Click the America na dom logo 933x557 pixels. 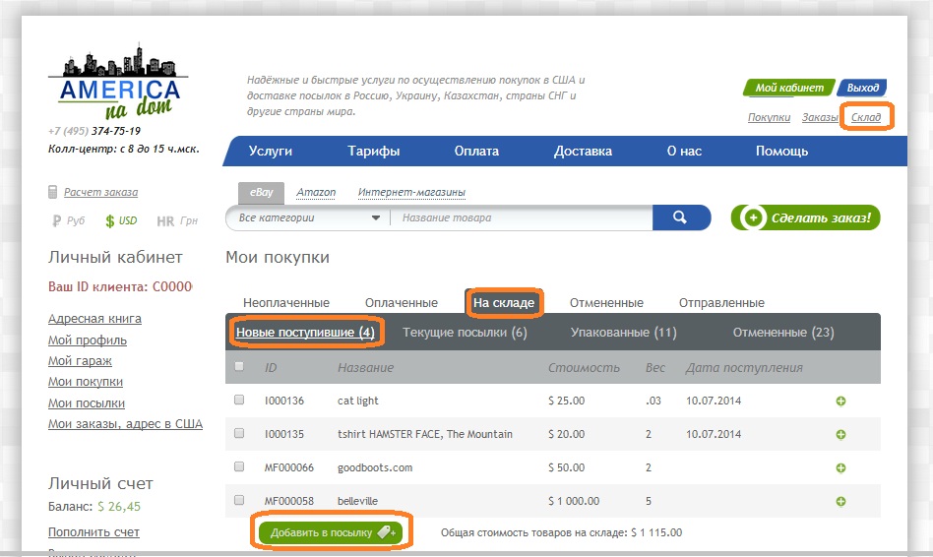(x=115, y=81)
